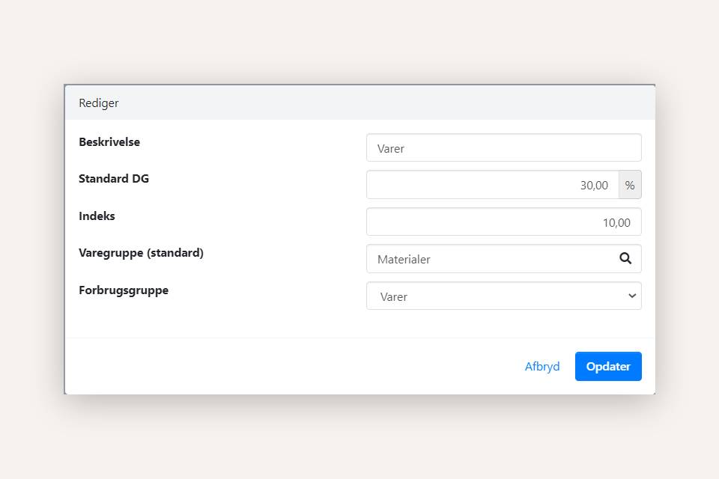This screenshot has height=479, width=719.
Task: Click the chevron arrow on the Forbrugsgruppe select
Action: point(631,296)
